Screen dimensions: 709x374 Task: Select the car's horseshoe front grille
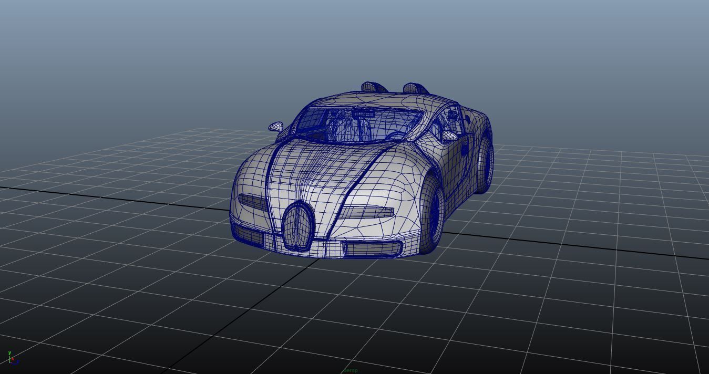click(x=298, y=226)
